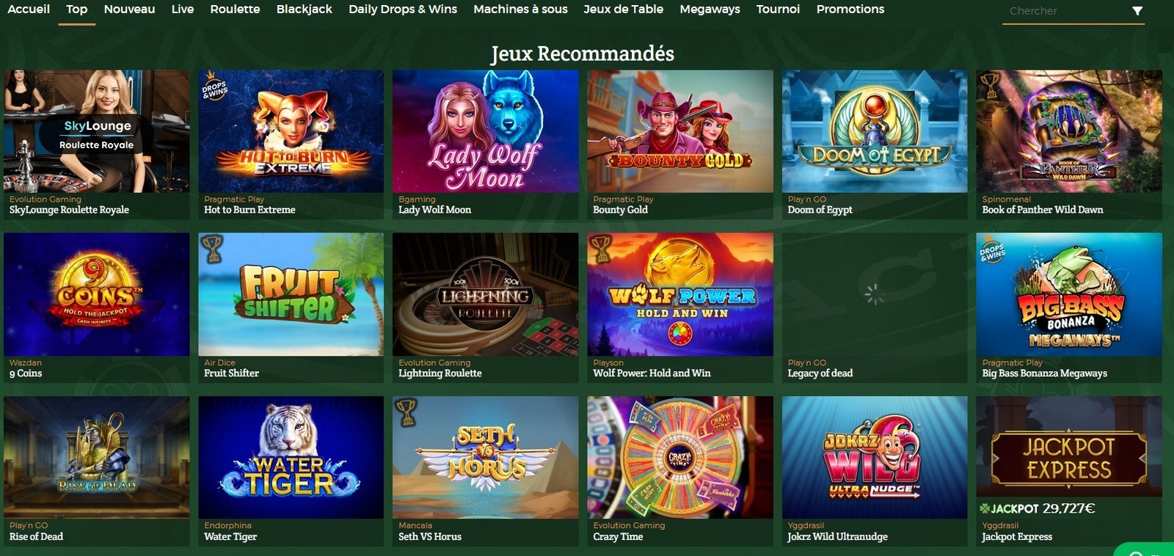Select the Megaways category tab
Image resolution: width=1174 pixels, height=556 pixels.
coord(710,10)
